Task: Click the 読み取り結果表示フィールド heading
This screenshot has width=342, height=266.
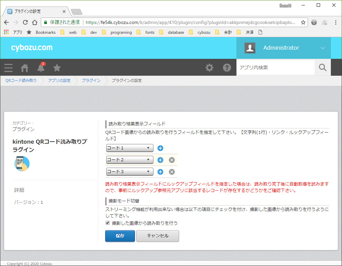Action: 137,124
